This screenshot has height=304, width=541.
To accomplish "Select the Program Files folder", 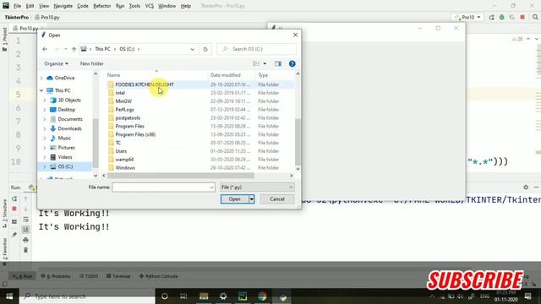I will coord(129,126).
